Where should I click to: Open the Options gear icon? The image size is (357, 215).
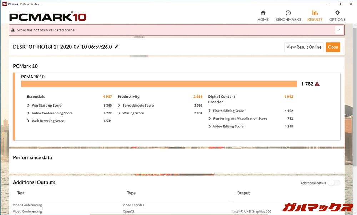point(337,13)
